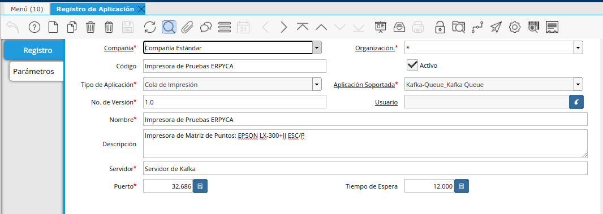Open the gear process settings icon

[515, 27]
